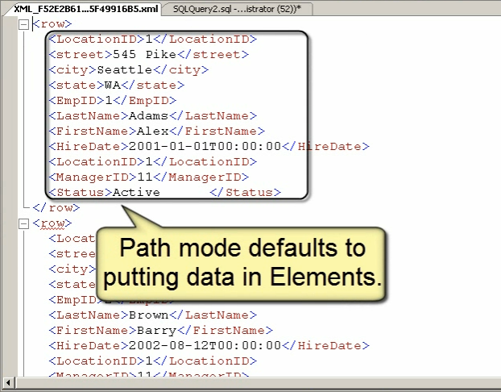Click the LastName line with Brown
Viewport: 501px width, 392px height.
[153, 315]
